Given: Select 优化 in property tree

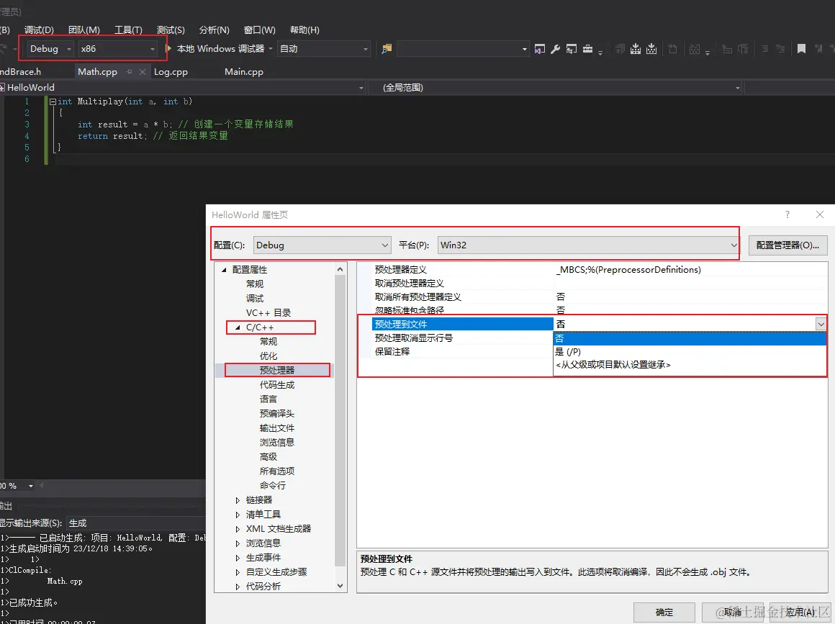Looking at the screenshot, I should tap(268, 356).
